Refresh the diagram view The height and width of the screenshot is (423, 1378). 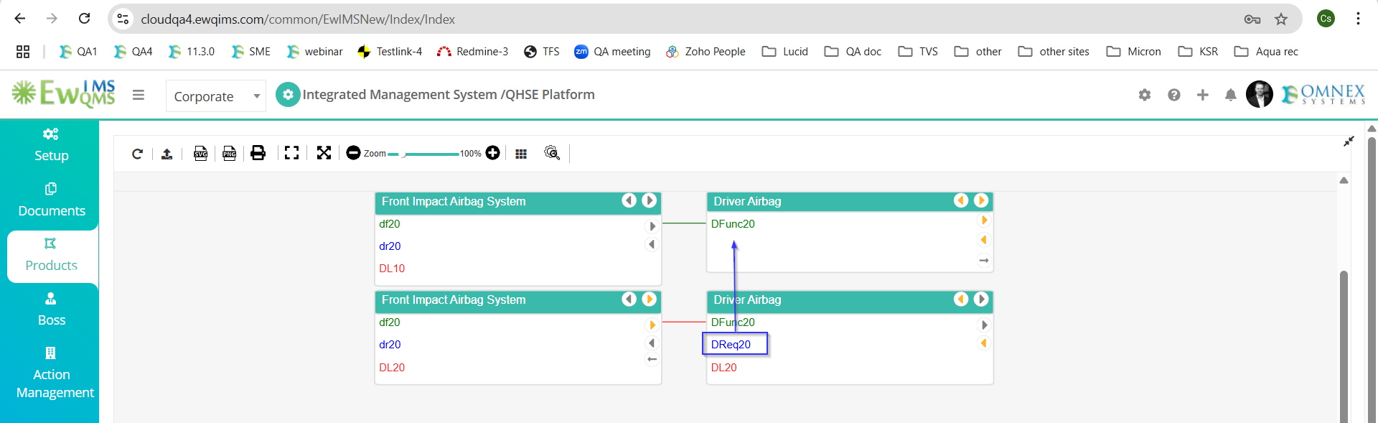137,153
